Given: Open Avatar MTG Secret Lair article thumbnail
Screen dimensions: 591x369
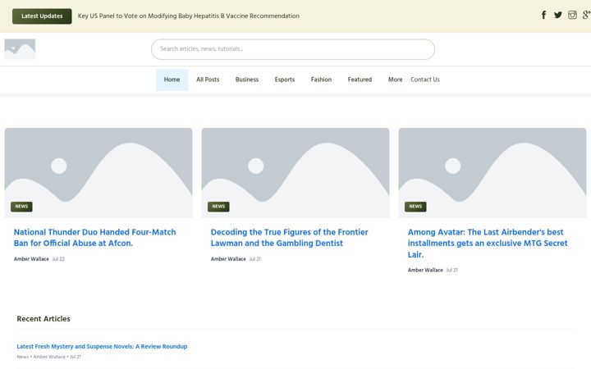Looking at the screenshot, I should (x=492, y=173).
